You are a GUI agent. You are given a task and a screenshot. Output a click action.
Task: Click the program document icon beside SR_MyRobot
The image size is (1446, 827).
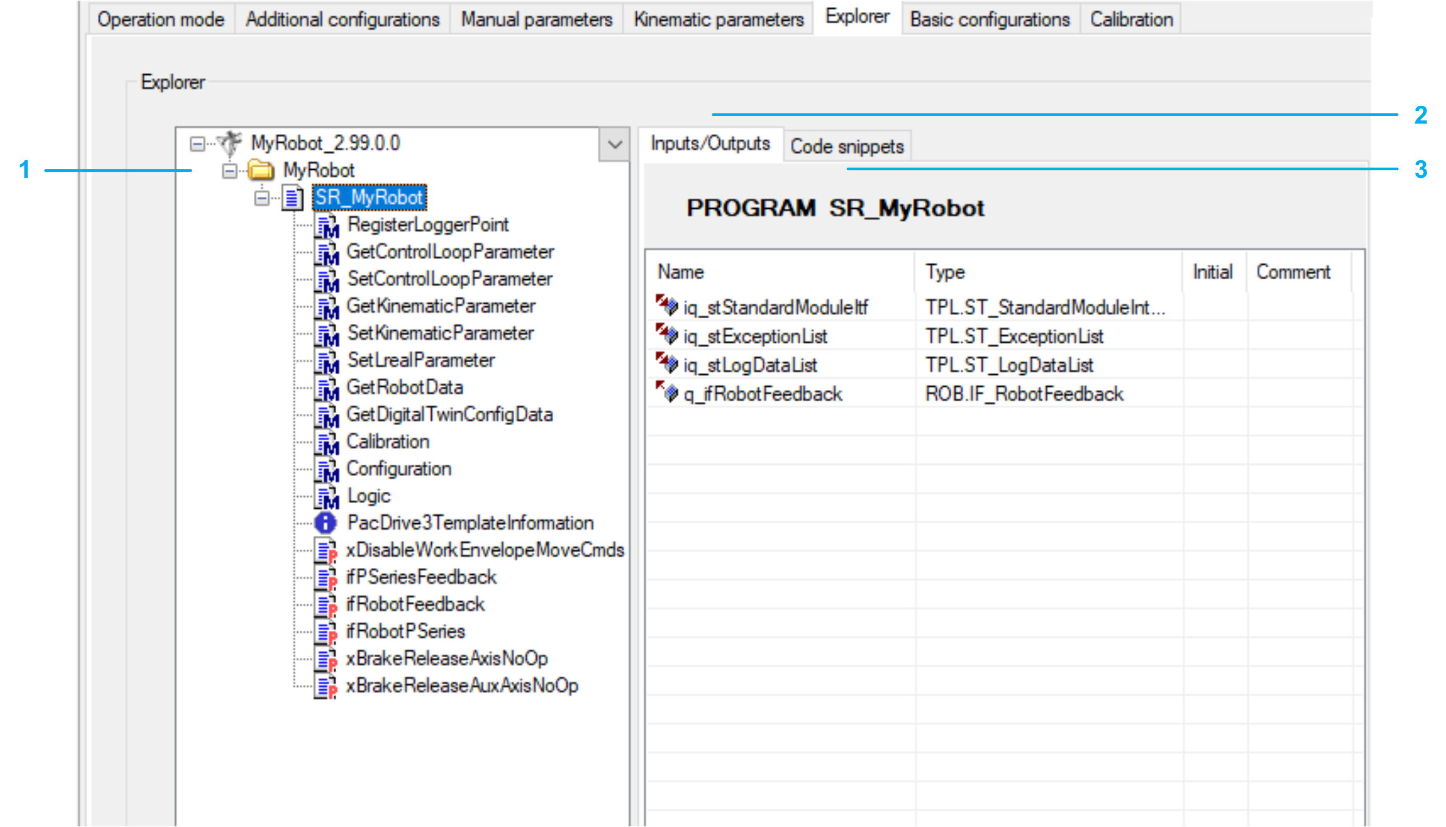pos(293,197)
